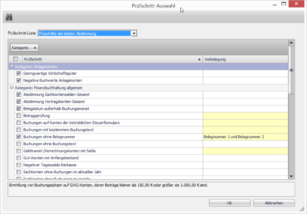This screenshot has height=214, width=307.
Task: Select the 'Negative Buchwerte Anlagekonten' row text
Action: click(x=53, y=81)
